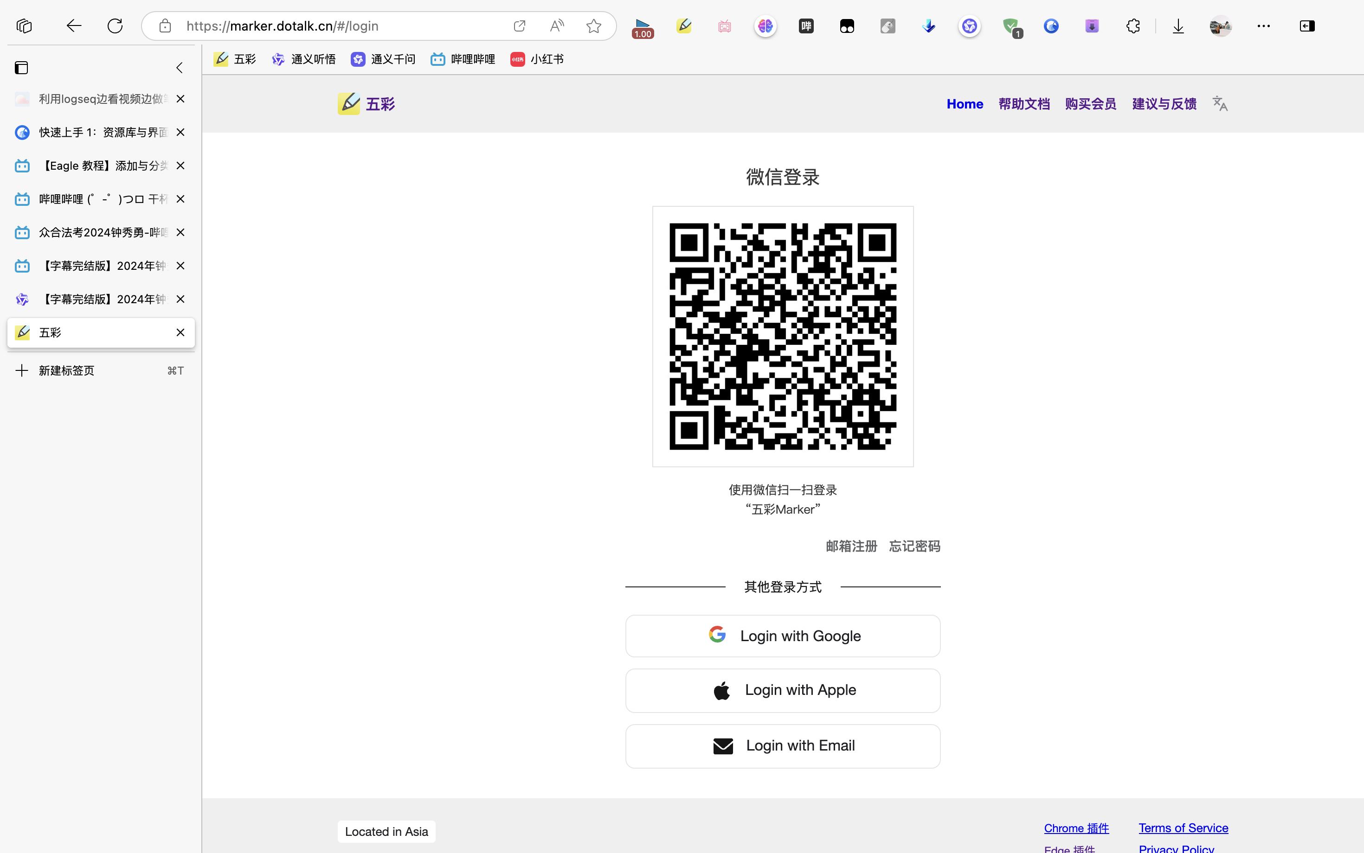The width and height of the screenshot is (1364, 853).
Task: Open page in app icon in address bar
Action: click(520, 26)
